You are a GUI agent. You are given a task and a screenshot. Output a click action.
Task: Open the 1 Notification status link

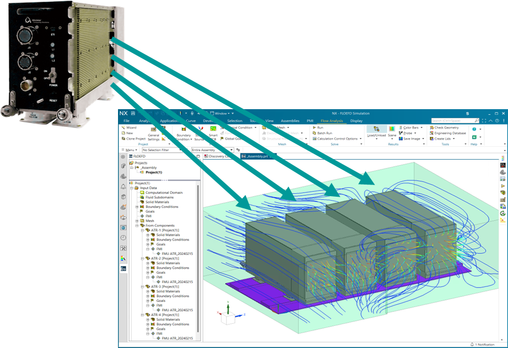pos(483,345)
